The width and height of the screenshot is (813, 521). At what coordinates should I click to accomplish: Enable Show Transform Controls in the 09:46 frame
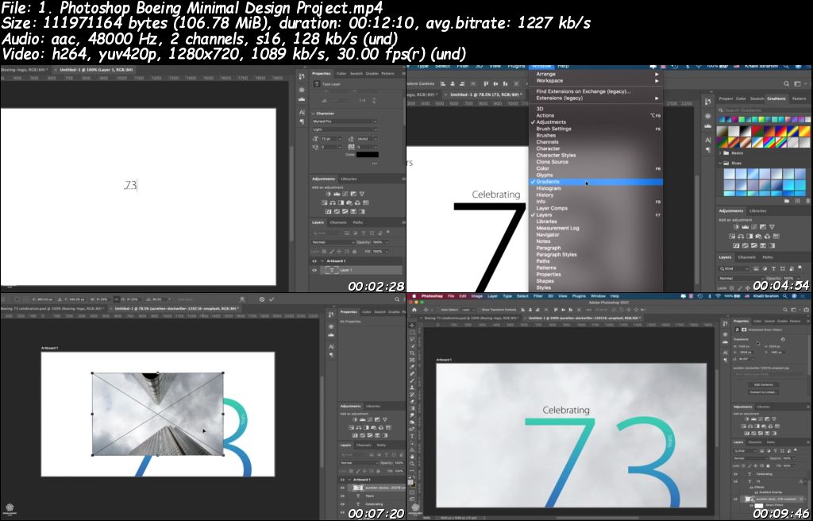click(480, 310)
